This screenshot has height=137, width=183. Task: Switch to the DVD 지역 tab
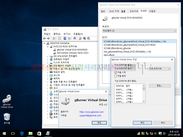114,11
